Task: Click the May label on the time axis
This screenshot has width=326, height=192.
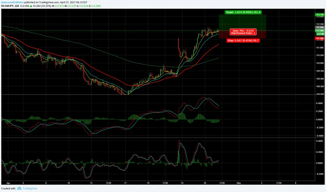Action: 239,183
